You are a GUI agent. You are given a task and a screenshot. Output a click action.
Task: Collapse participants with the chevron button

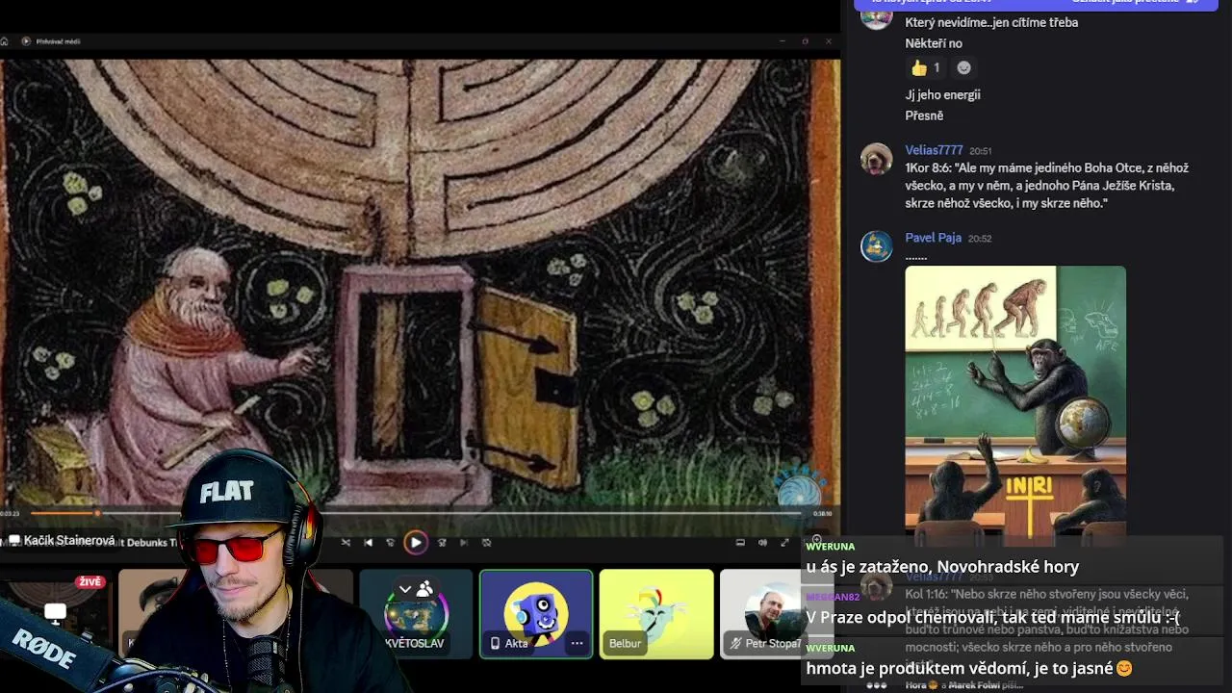(405, 589)
